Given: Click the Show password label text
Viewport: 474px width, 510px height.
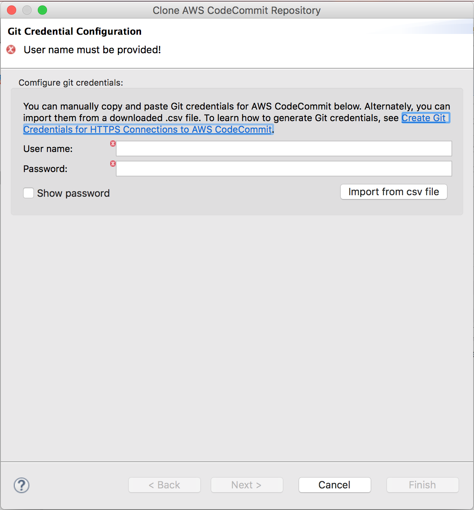Looking at the screenshot, I should click(73, 193).
